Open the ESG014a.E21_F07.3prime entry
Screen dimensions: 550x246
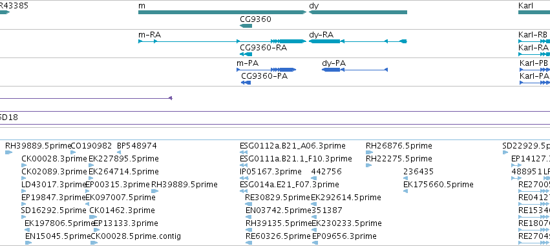290,184
